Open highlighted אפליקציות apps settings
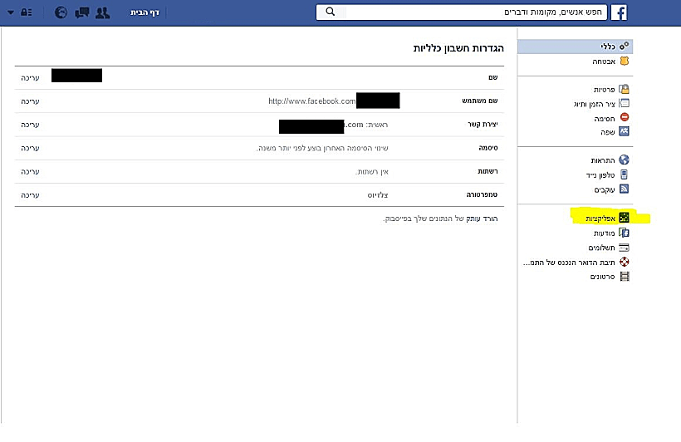The height and width of the screenshot is (442, 681). [598, 218]
